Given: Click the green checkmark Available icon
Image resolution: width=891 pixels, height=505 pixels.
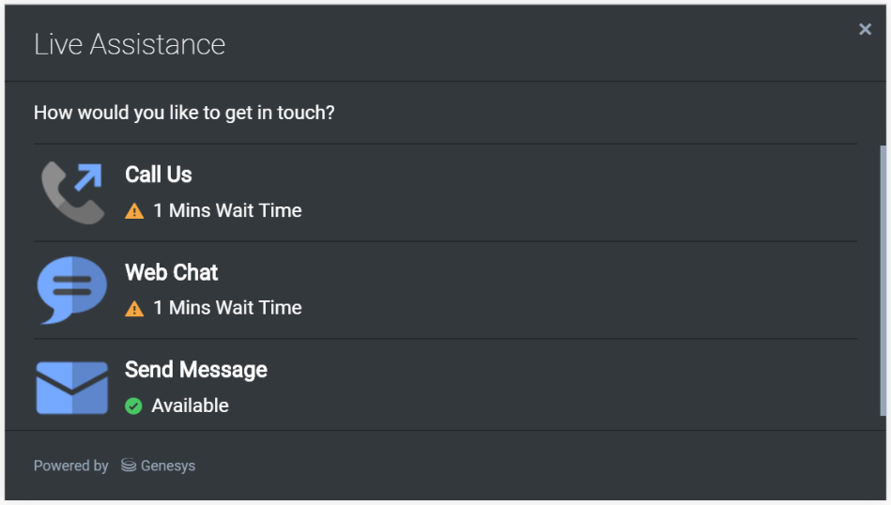Looking at the screenshot, I should [134, 406].
